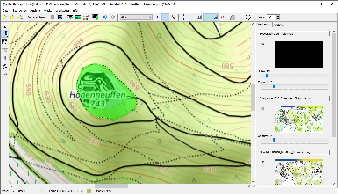
Task: Click the empty Tiefe swatch in status bar
Action: pyautogui.click(x=41, y=191)
